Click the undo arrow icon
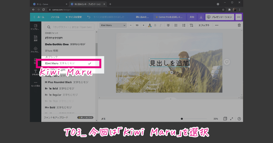Screen dimensions: 273x143 coord(89,17)
